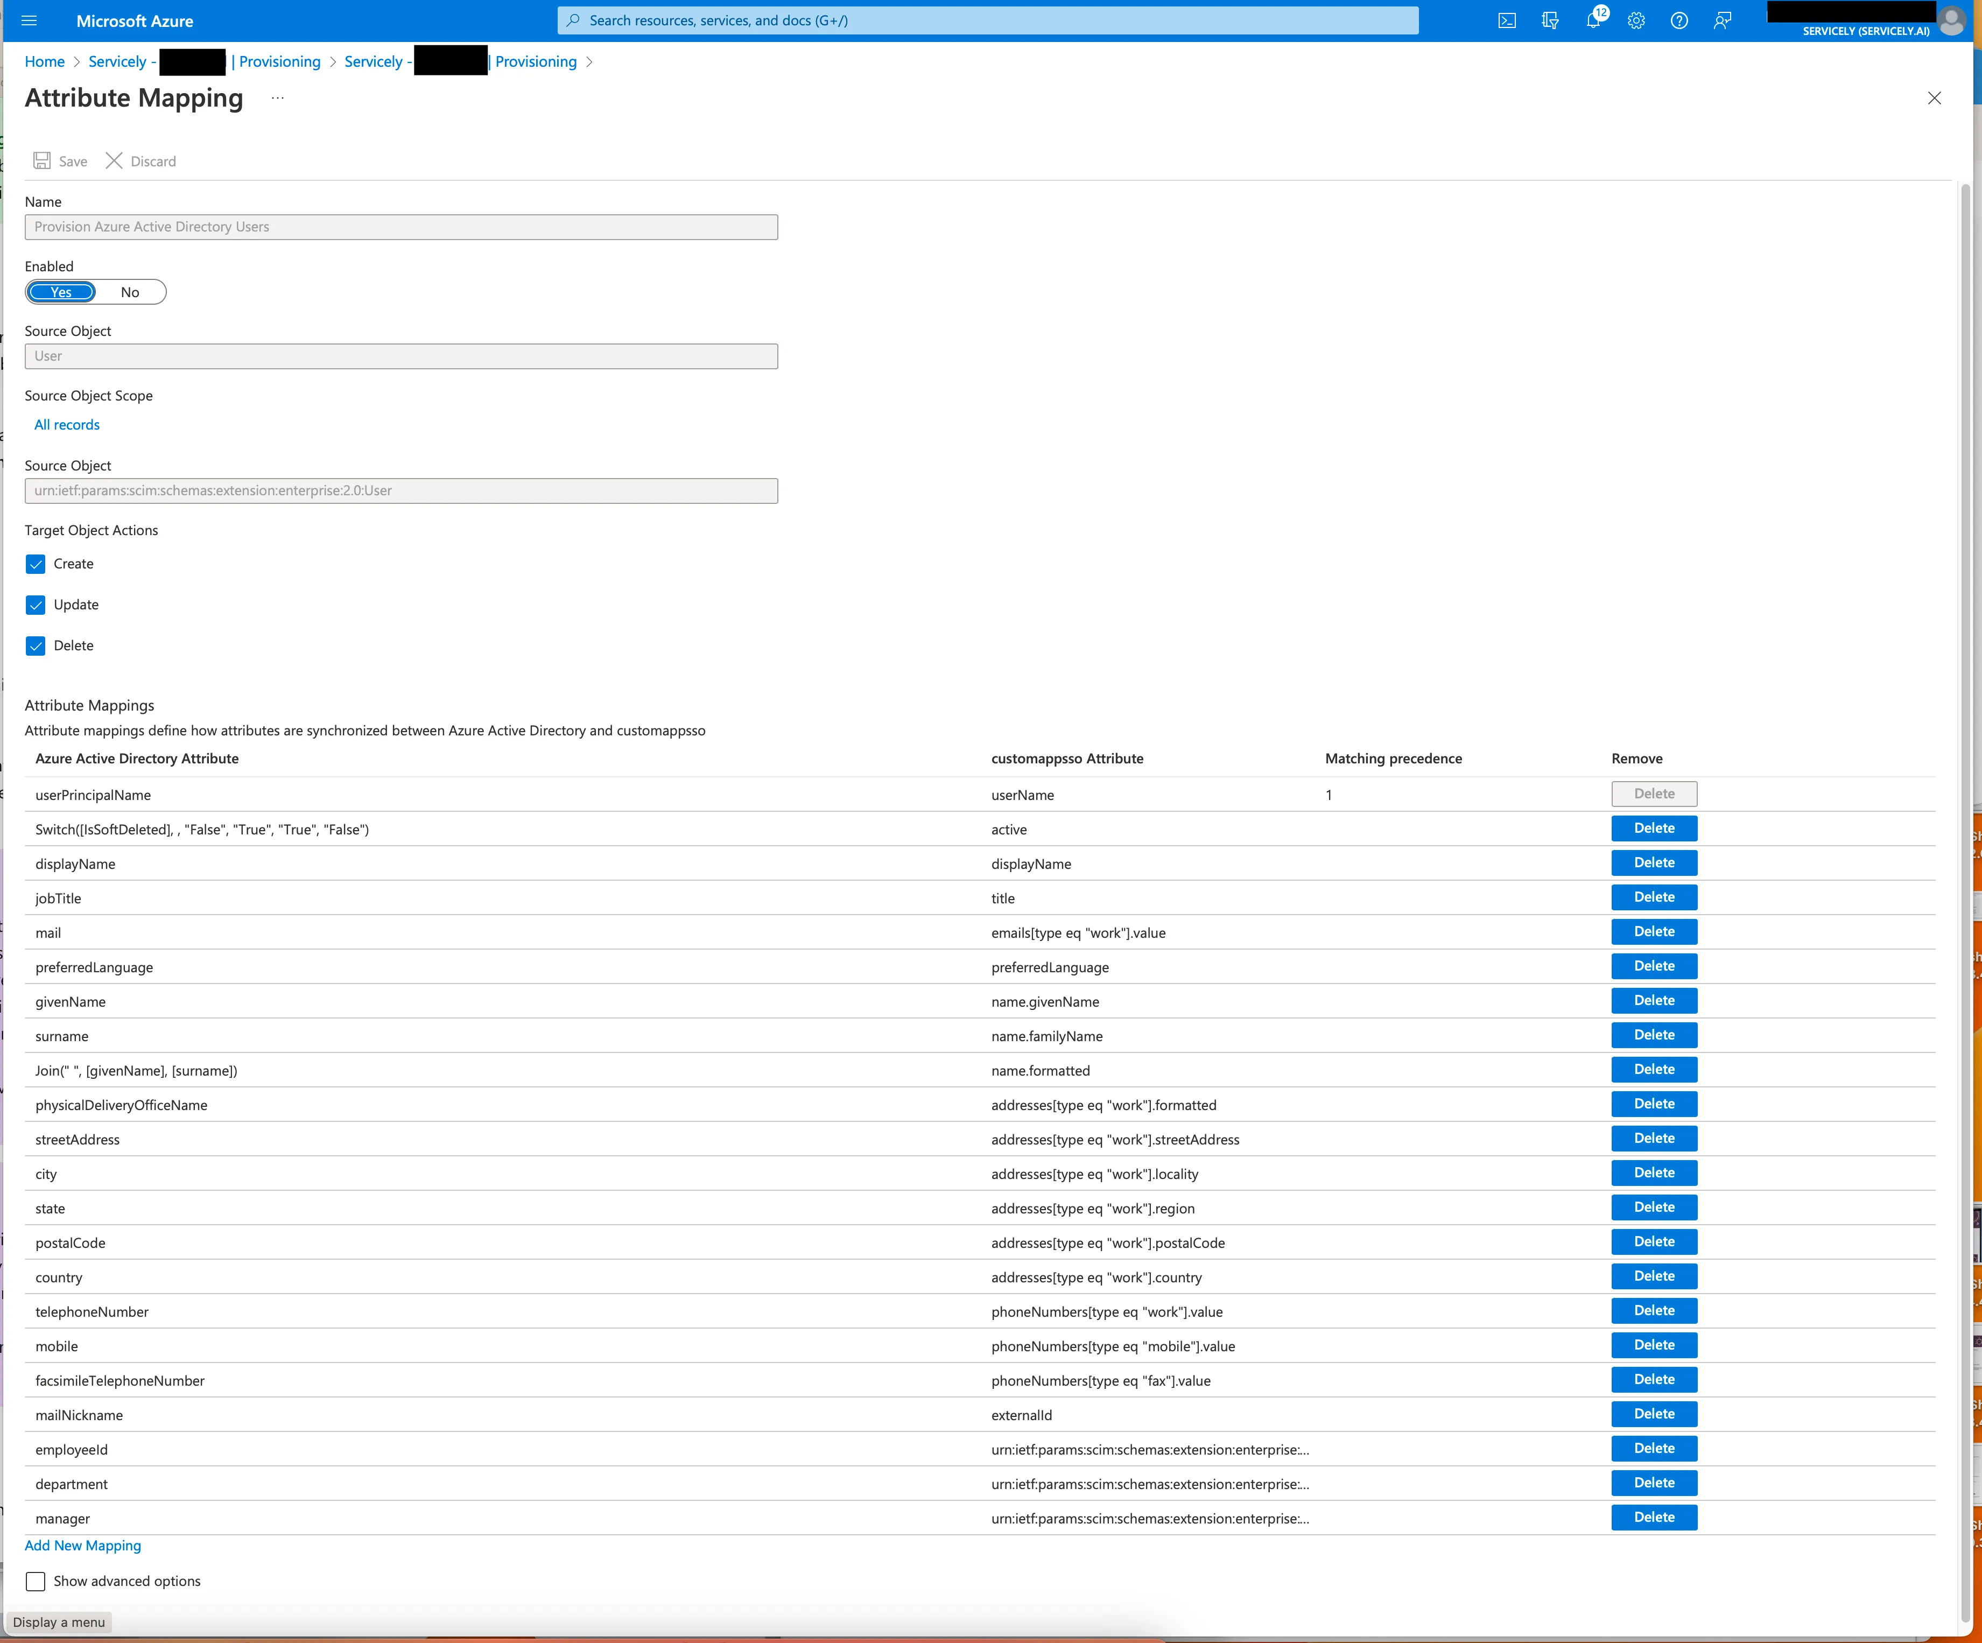Delete the manager mapping
Viewport: 1982px width, 1643px height.
1654,1518
